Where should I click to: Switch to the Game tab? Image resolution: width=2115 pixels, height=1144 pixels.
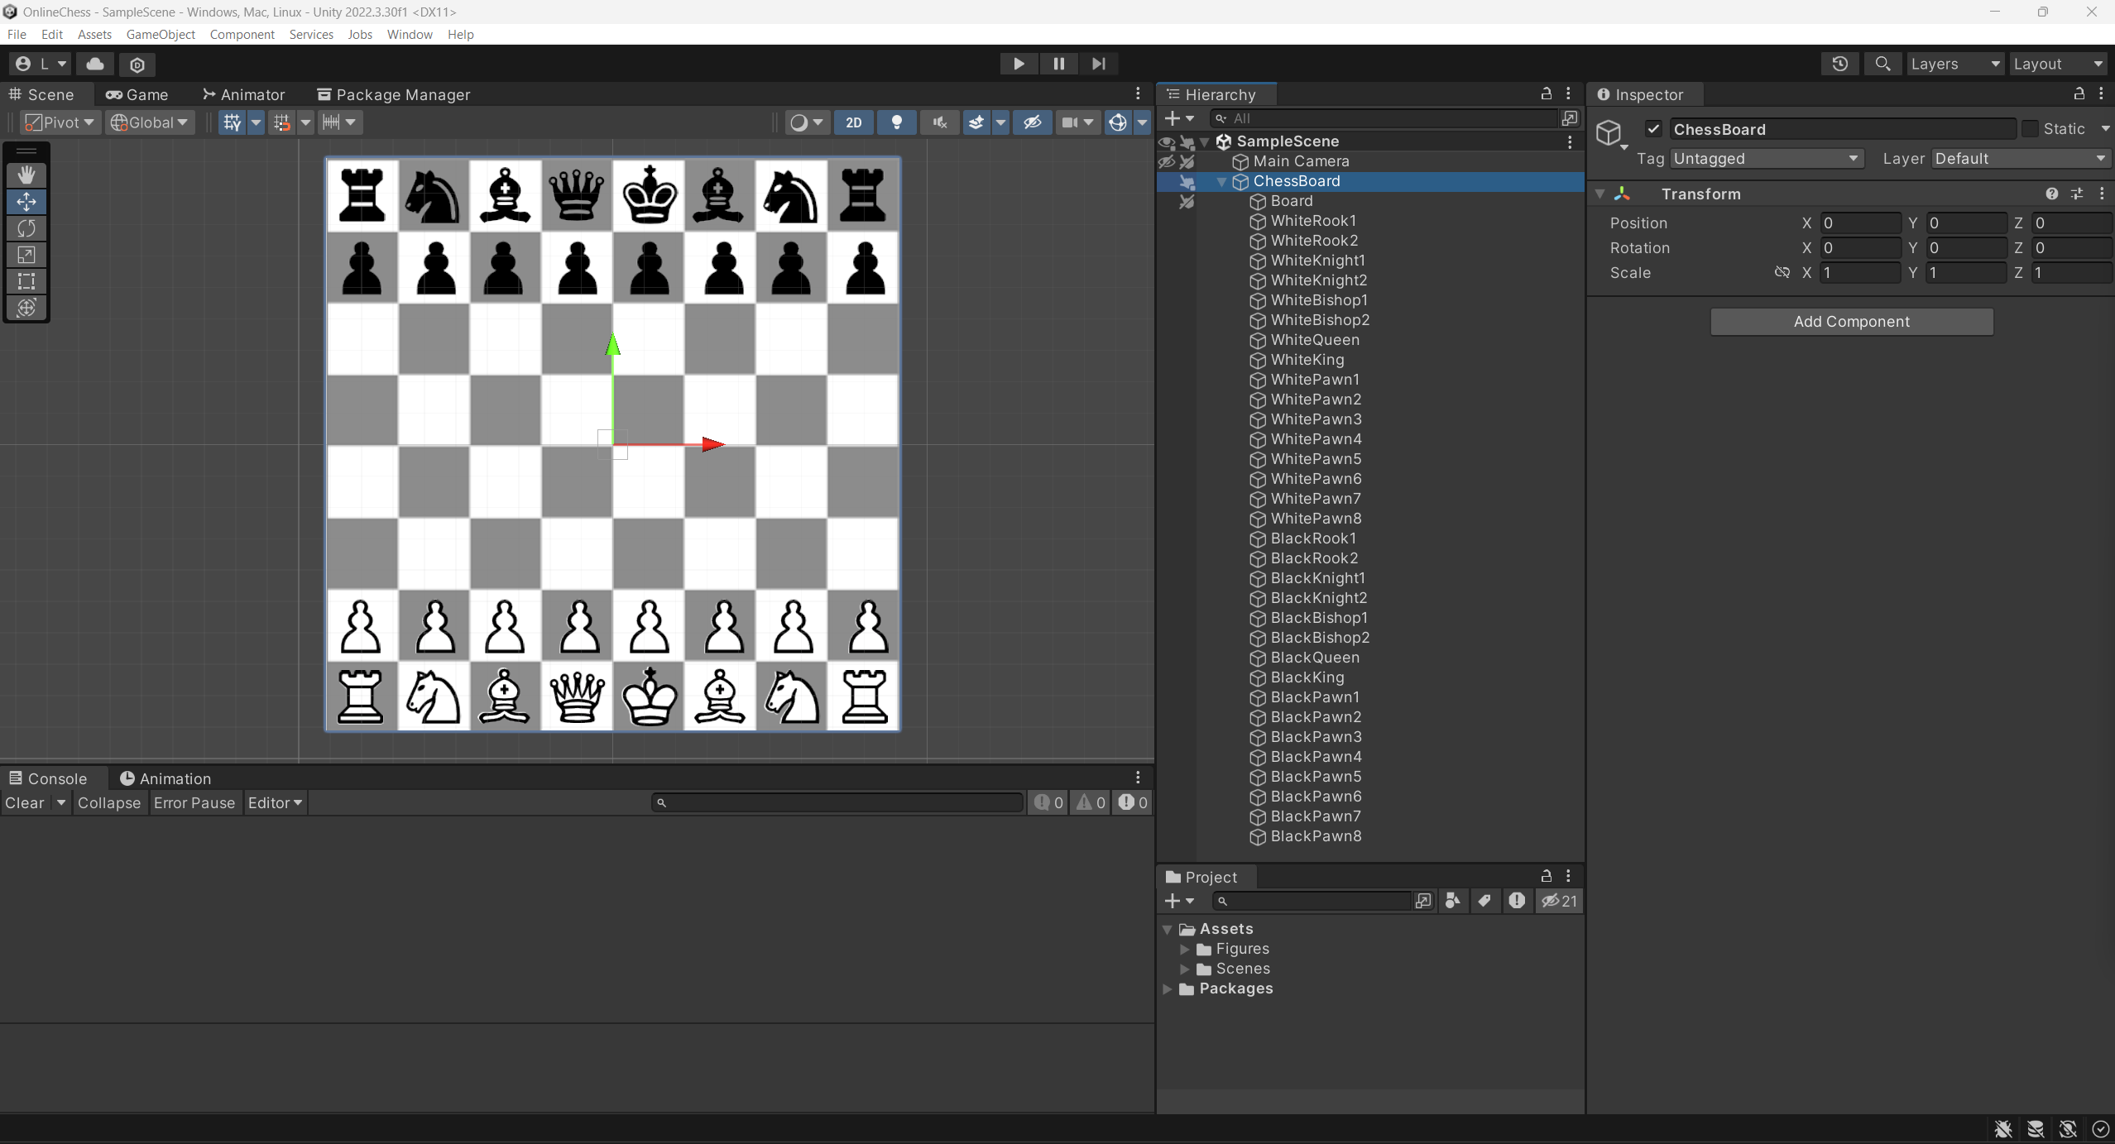137,94
